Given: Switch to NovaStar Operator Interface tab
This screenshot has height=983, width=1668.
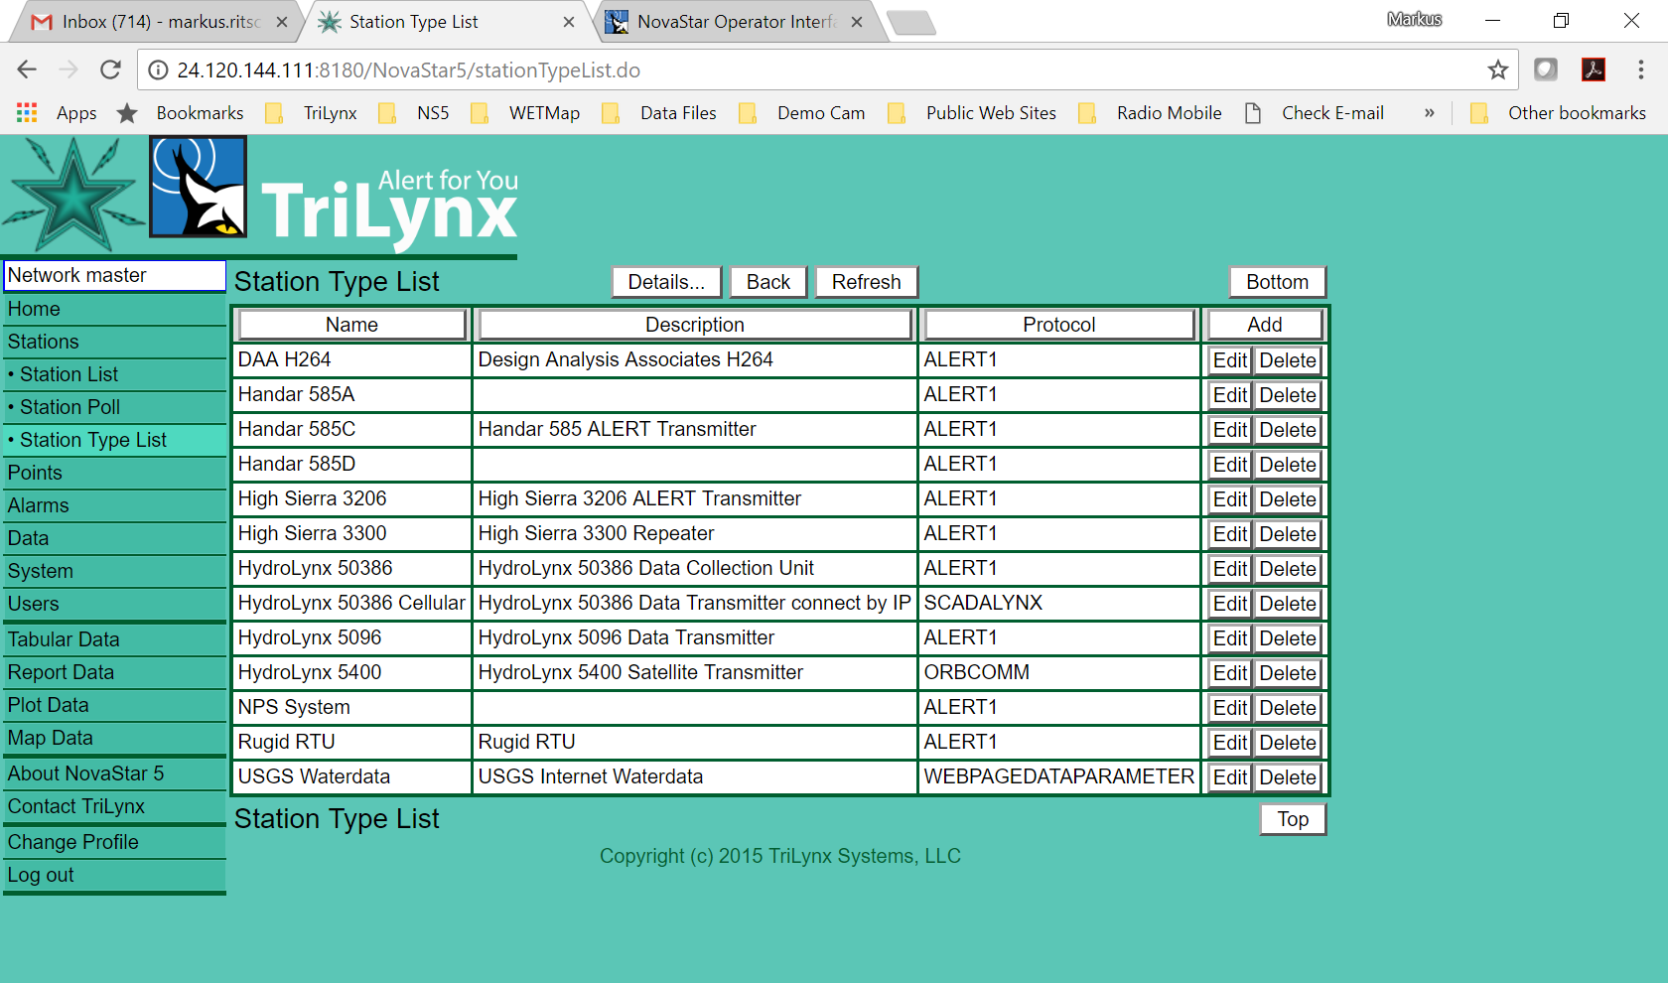Looking at the screenshot, I should tap(733, 22).
